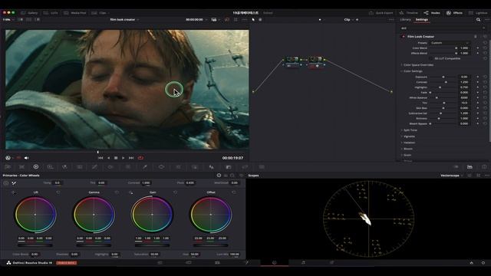Screen dimensions: 491x276
Task: Reset the Lift color wheel
Action: pos(58,192)
